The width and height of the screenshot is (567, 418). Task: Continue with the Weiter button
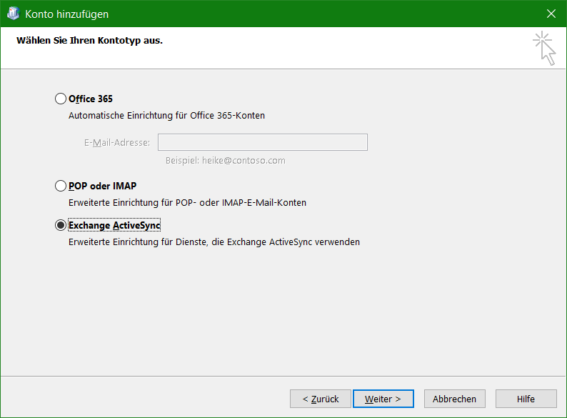coord(383,399)
